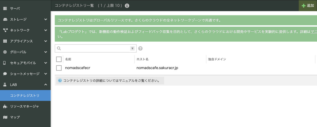Click the mobile phone icon for セキュアモバイル

(x=4, y=63)
